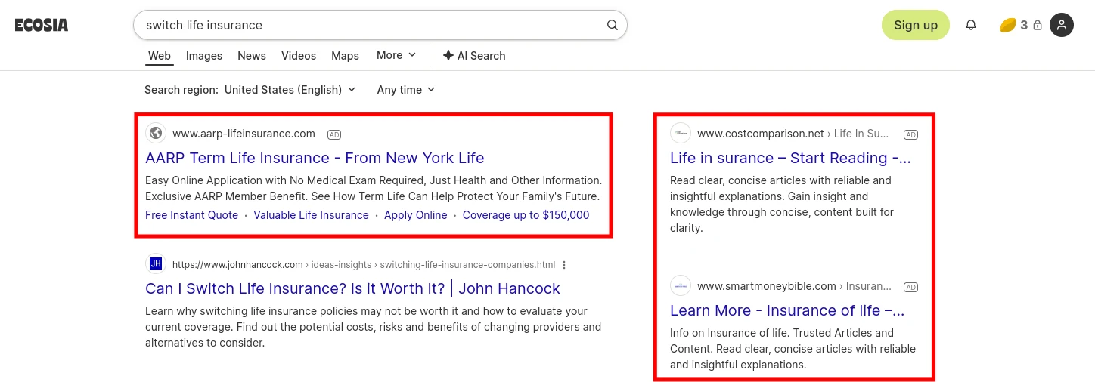Click the Ecosia logo
This screenshot has height=382, width=1095.
pyautogui.click(x=42, y=25)
